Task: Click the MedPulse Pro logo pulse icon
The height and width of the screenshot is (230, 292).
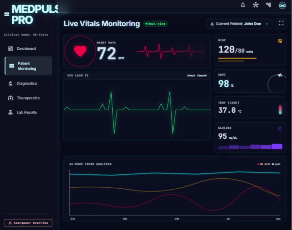Action: click(7, 14)
